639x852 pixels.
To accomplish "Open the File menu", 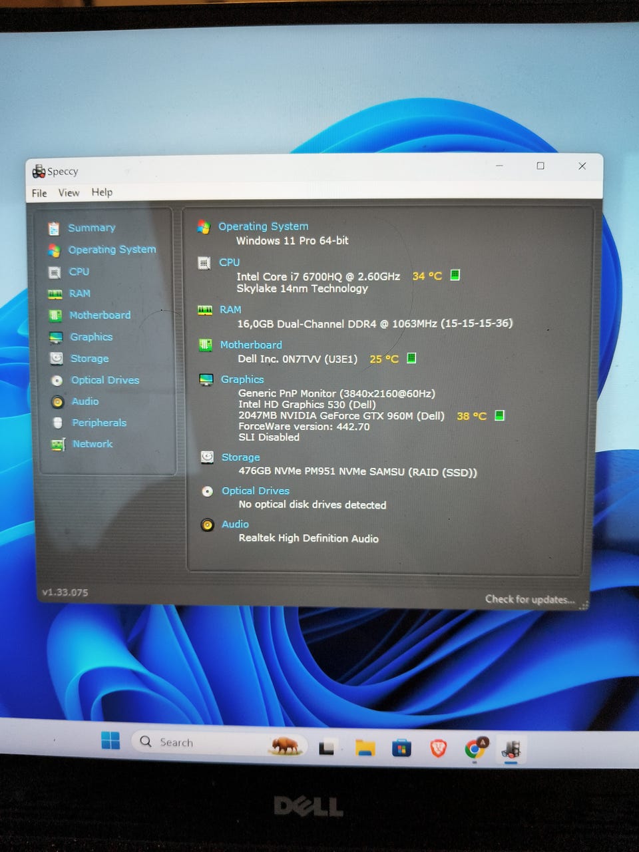I will click(x=39, y=193).
